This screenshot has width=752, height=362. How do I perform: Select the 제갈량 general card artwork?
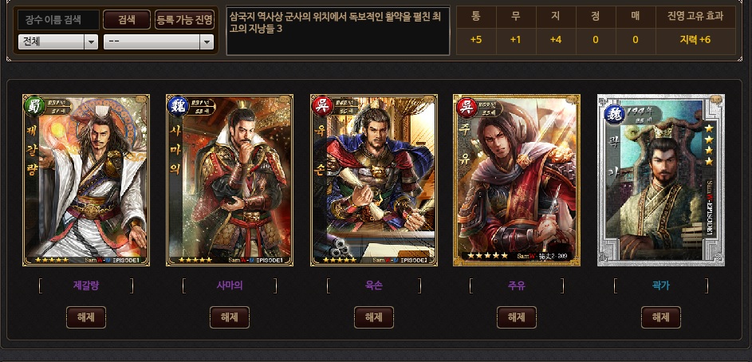point(86,179)
